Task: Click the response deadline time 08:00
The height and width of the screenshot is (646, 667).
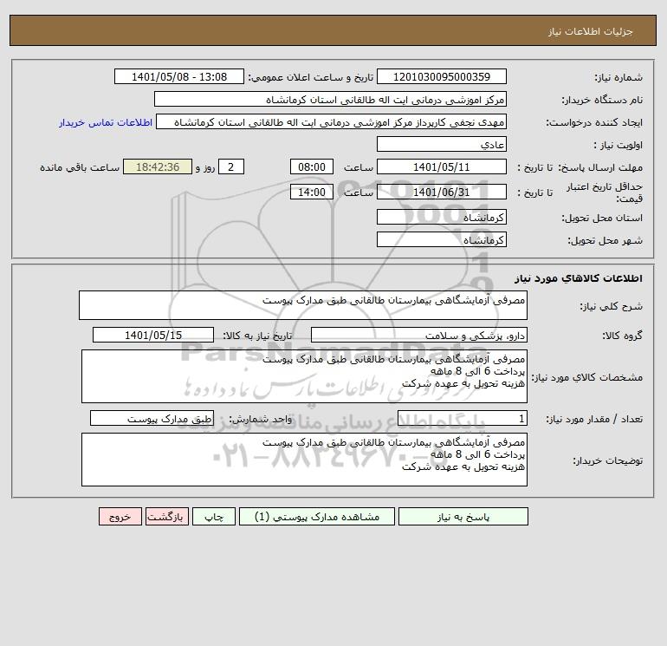Action: point(311,167)
